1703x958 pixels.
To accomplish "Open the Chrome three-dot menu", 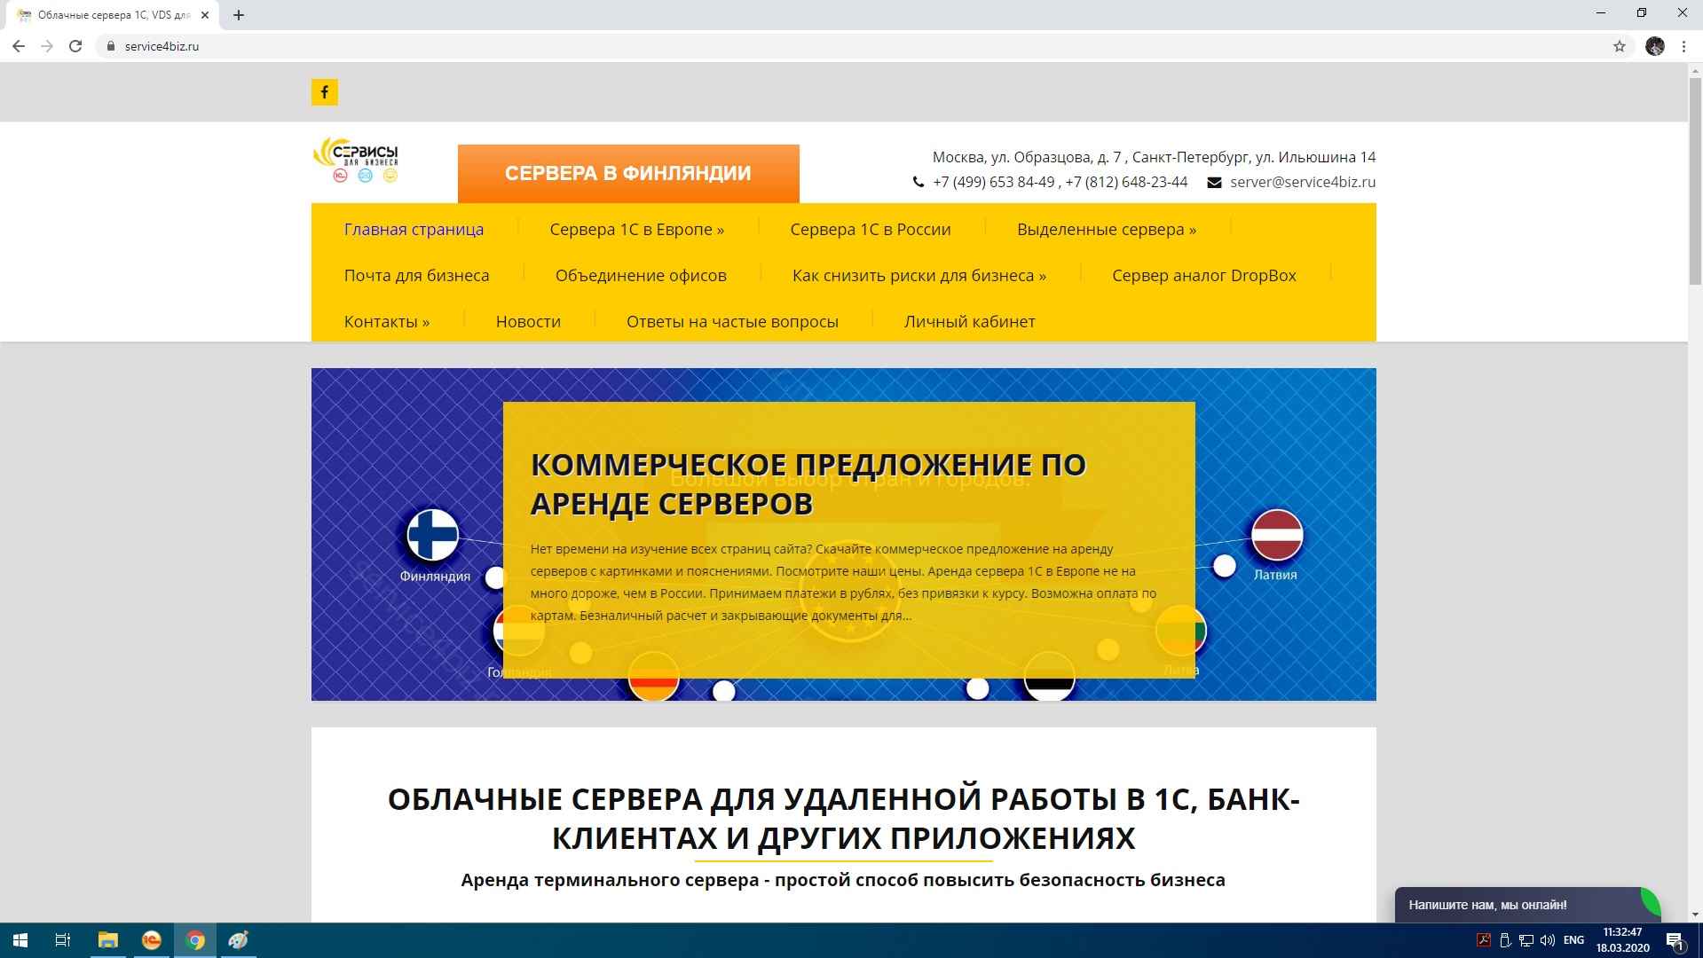I will (1683, 46).
